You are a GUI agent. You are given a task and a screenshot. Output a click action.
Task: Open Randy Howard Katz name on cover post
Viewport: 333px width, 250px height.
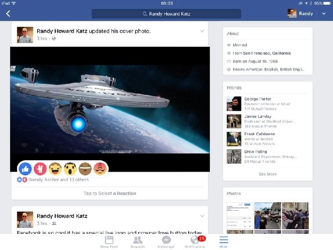(62, 31)
